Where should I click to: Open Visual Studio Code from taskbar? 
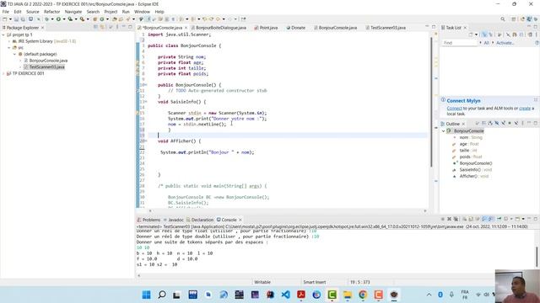(x=285, y=295)
